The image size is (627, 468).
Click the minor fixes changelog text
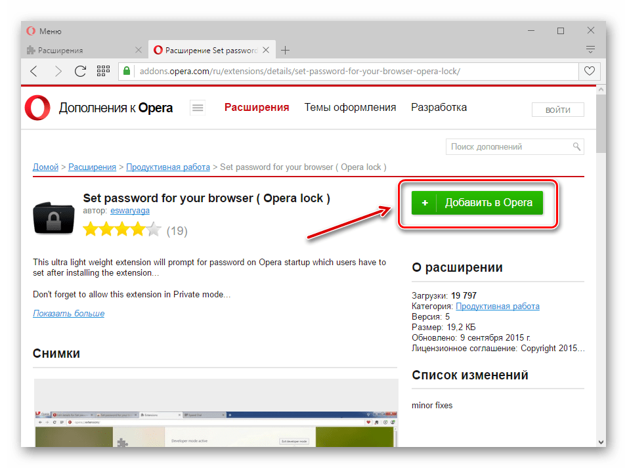pos(432,405)
